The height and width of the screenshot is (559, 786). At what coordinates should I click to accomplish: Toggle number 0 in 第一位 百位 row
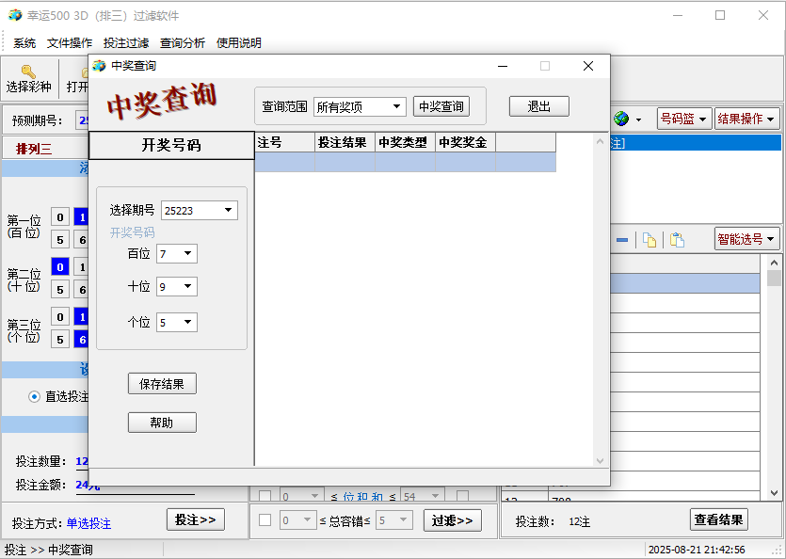(59, 217)
